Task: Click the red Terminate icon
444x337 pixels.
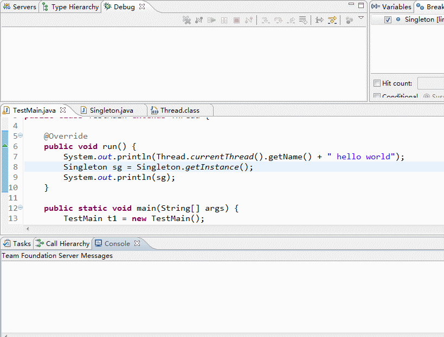Action: (236, 20)
